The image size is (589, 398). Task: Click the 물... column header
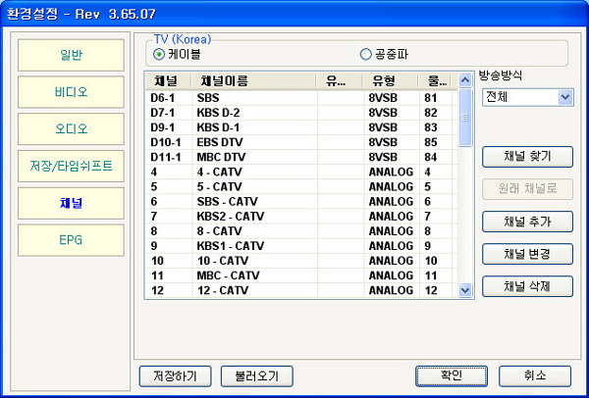tap(435, 81)
